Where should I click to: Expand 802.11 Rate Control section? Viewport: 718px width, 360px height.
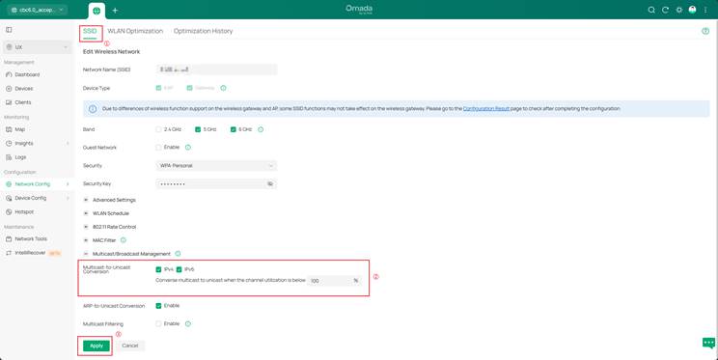(86, 227)
